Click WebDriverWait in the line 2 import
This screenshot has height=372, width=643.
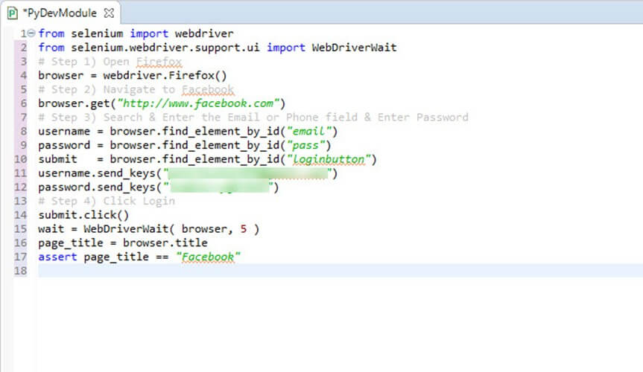[354, 48]
